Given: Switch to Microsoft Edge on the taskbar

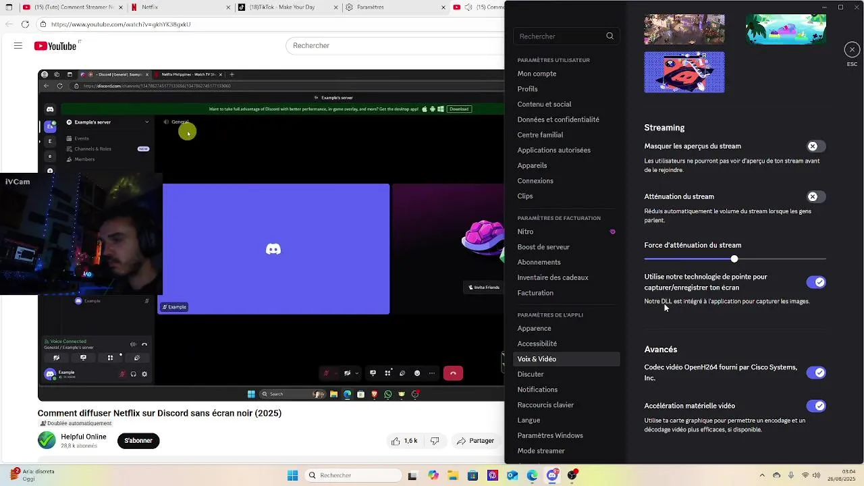Looking at the screenshot, I should 533,476.
